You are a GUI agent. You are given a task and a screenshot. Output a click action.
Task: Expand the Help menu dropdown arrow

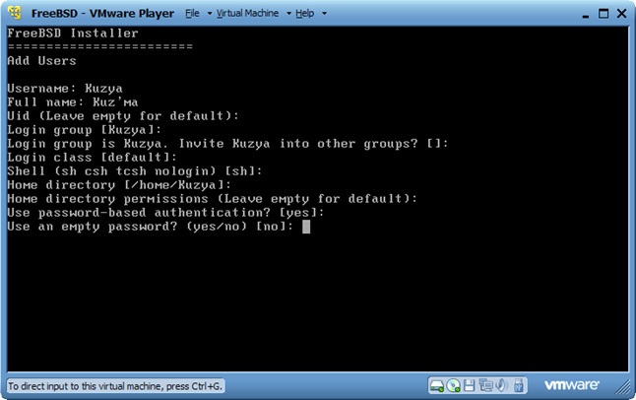click(321, 15)
